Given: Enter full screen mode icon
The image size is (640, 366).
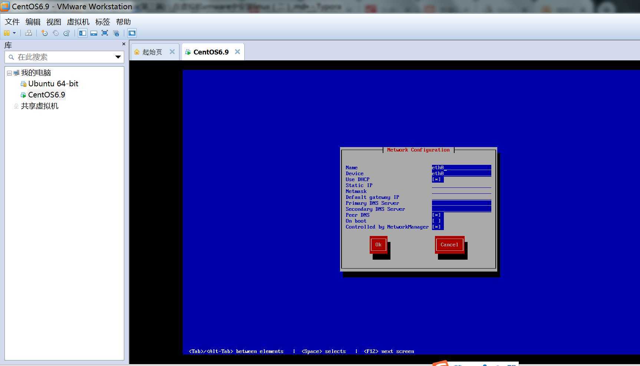Looking at the screenshot, I should tap(105, 33).
